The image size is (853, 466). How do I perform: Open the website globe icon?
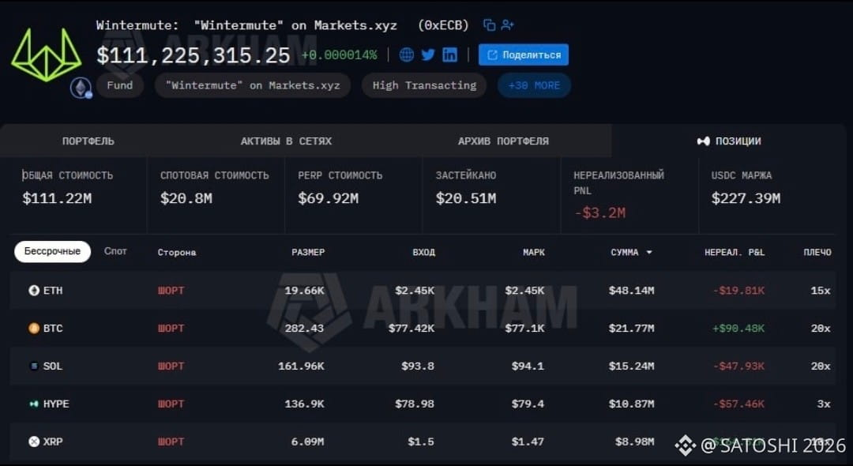click(407, 54)
